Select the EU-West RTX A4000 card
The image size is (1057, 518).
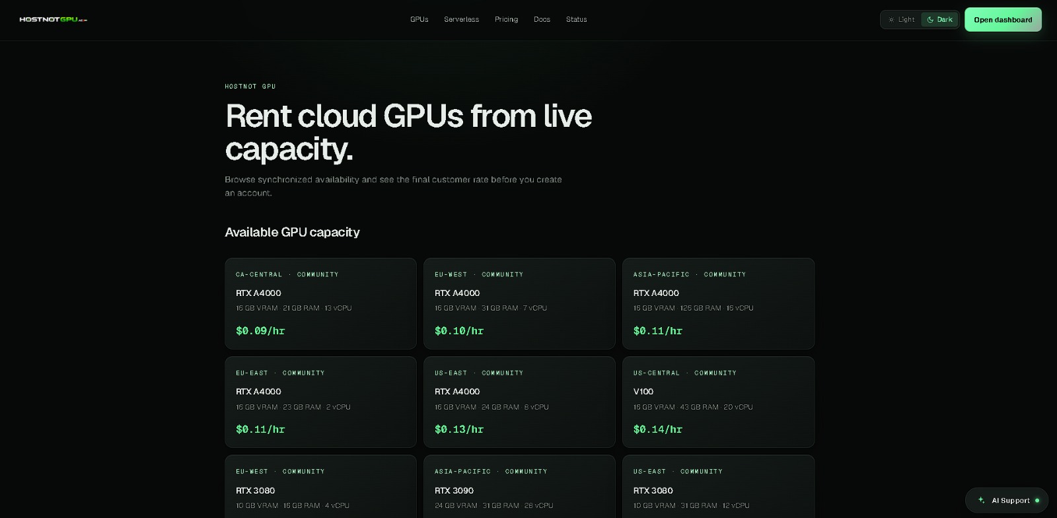pyautogui.click(x=519, y=303)
